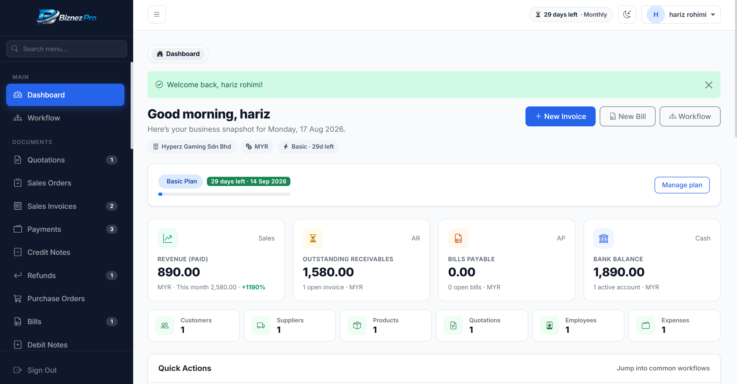Click Jump into common workflows text
The image size is (737, 384).
663,368
